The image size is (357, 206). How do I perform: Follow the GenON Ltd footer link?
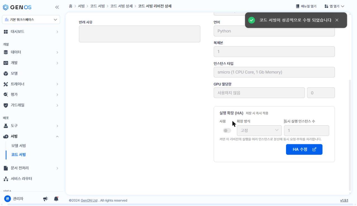89,200
